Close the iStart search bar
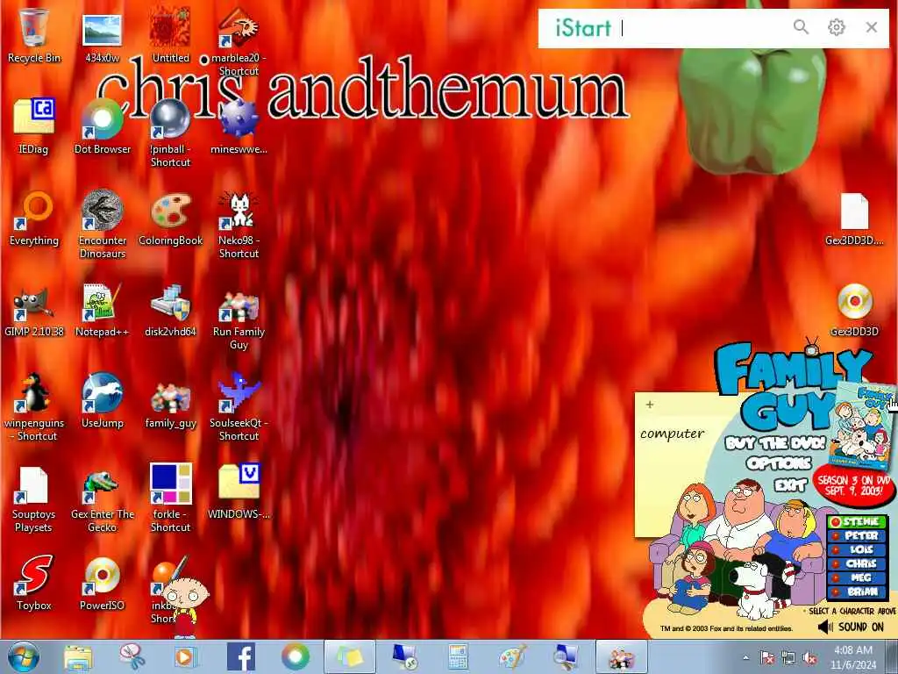Image resolution: width=898 pixels, height=674 pixels. [872, 27]
